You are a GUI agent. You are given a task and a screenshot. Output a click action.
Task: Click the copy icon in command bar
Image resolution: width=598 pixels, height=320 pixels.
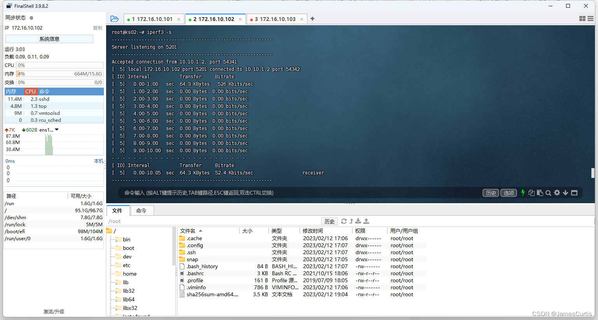(x=531, y=193)
